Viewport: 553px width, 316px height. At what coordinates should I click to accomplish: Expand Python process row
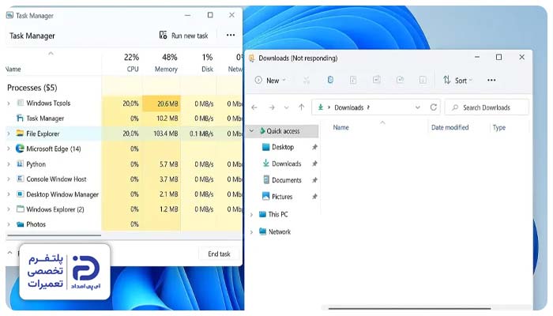pyautogui.click(x=9, y=164)
